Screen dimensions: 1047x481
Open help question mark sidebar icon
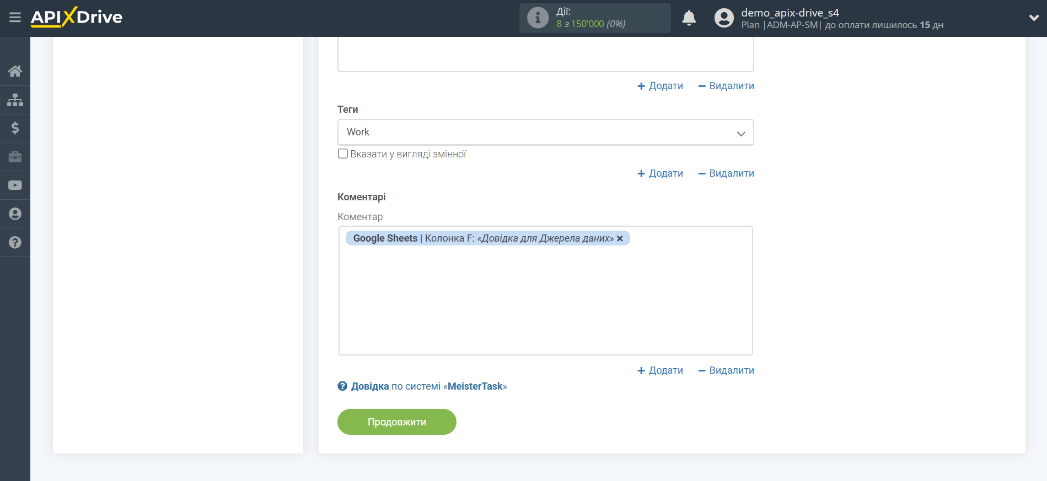15,243
